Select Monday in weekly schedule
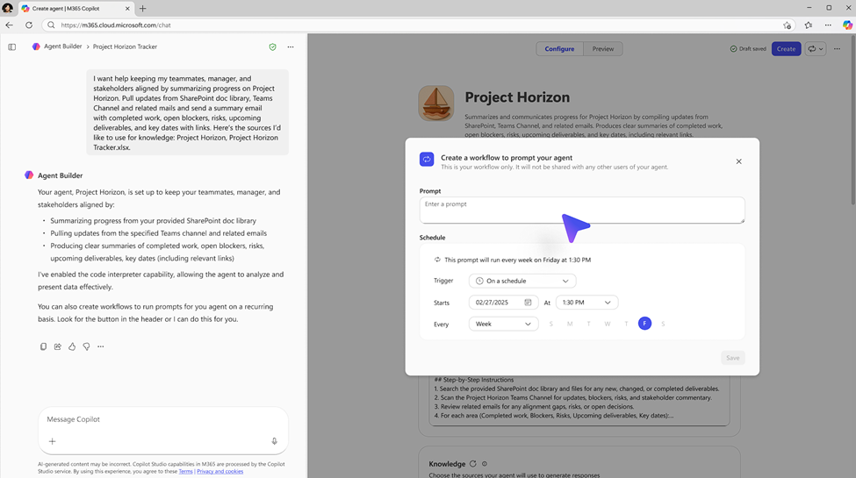Viewport: 856px width, 478px height. pos(570,325)
